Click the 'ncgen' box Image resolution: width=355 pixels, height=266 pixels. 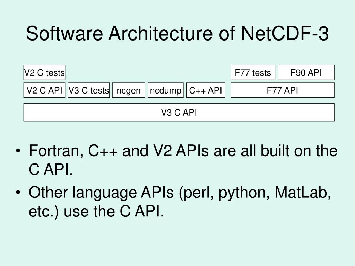pos(129,90)
